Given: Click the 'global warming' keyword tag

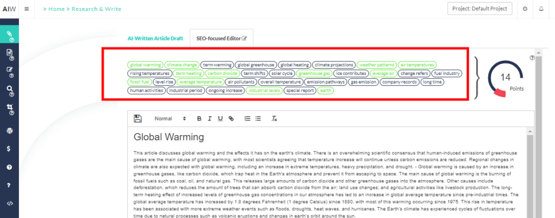Looking at the screenshot, I should [x=145, y=65].
